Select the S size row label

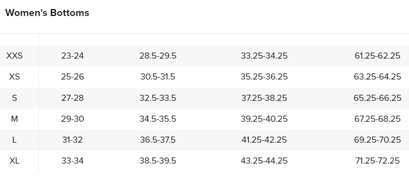pyautogui.click(x=14, y=98)
